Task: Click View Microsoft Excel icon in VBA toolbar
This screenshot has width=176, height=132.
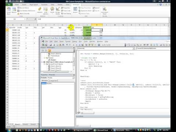Action: (43, 45)
